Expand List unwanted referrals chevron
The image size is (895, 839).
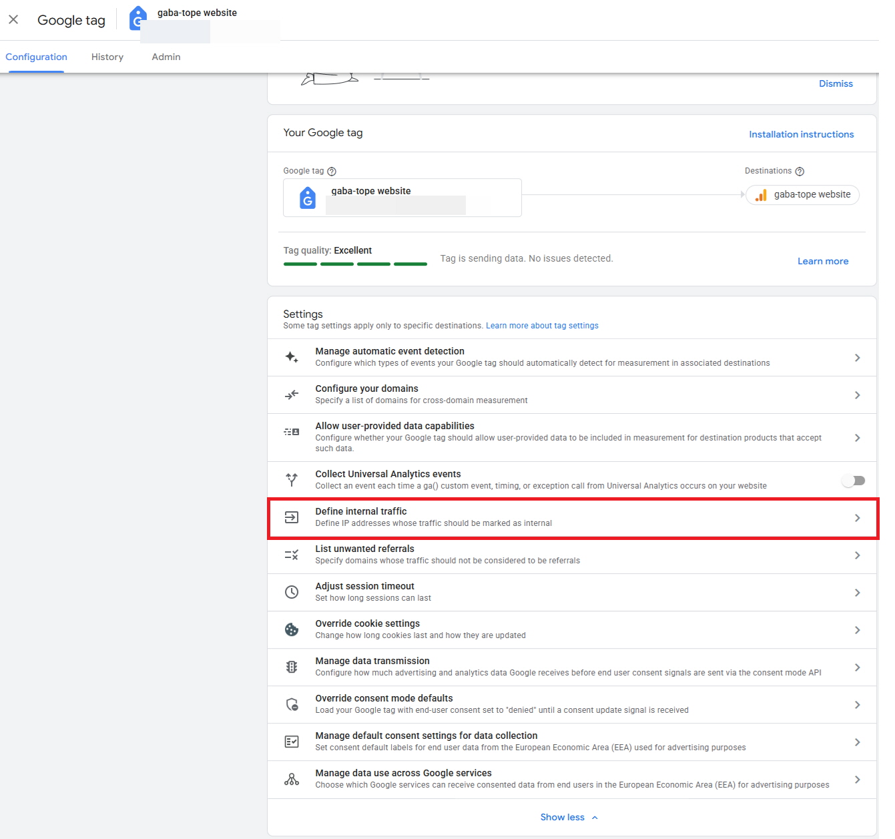pyautogui.click(x=857, y=555)
